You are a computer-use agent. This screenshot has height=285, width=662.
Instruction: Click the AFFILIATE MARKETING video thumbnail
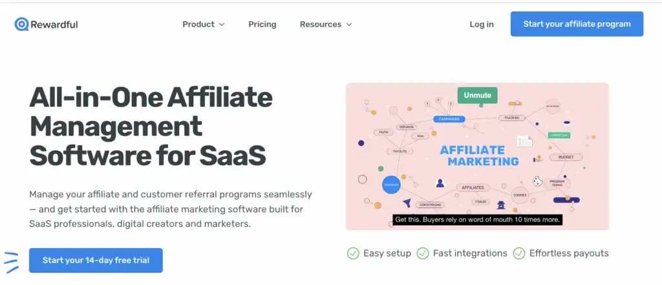click(477, 156)
